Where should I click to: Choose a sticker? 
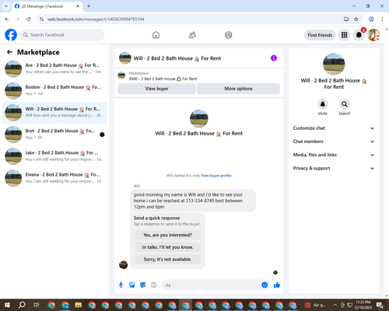(143, 285)
